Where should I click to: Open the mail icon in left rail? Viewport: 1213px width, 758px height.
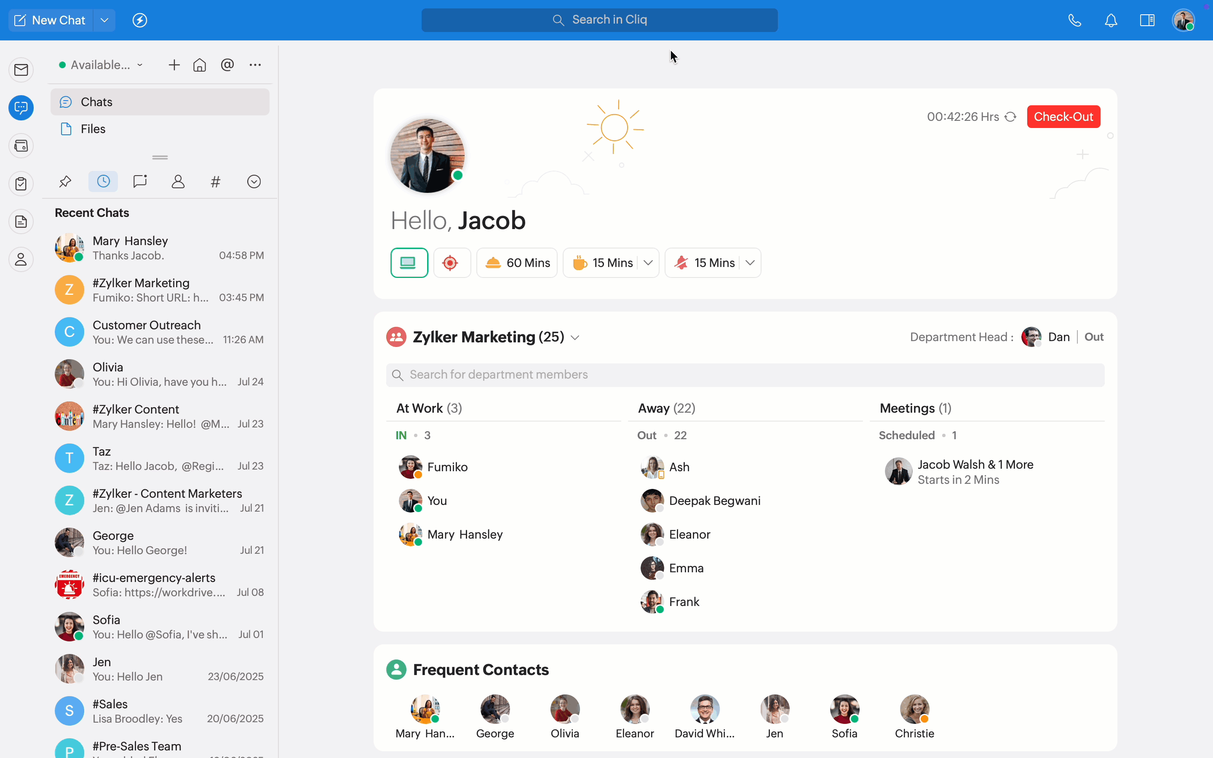[21, 69]
